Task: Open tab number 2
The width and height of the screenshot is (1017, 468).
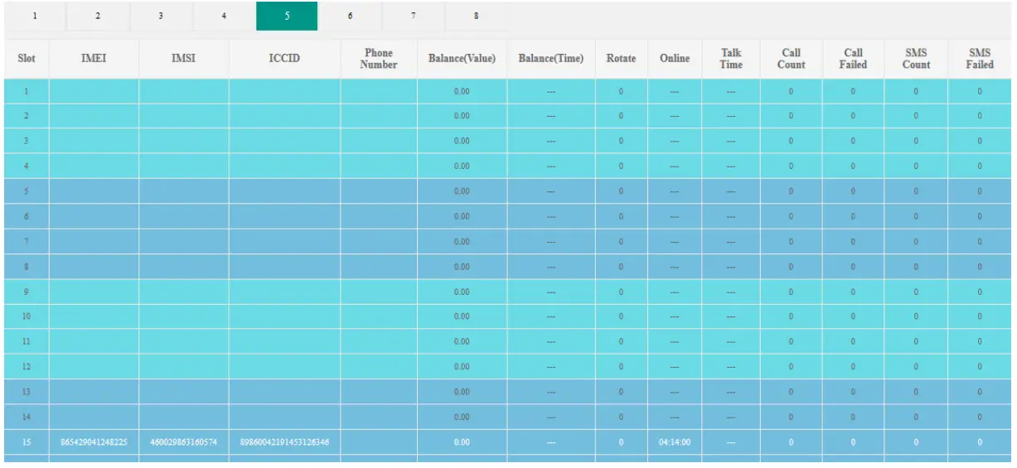Action: click(x=98, y=16)
